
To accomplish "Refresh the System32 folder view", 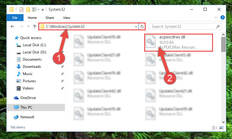I will pos(142,26).
